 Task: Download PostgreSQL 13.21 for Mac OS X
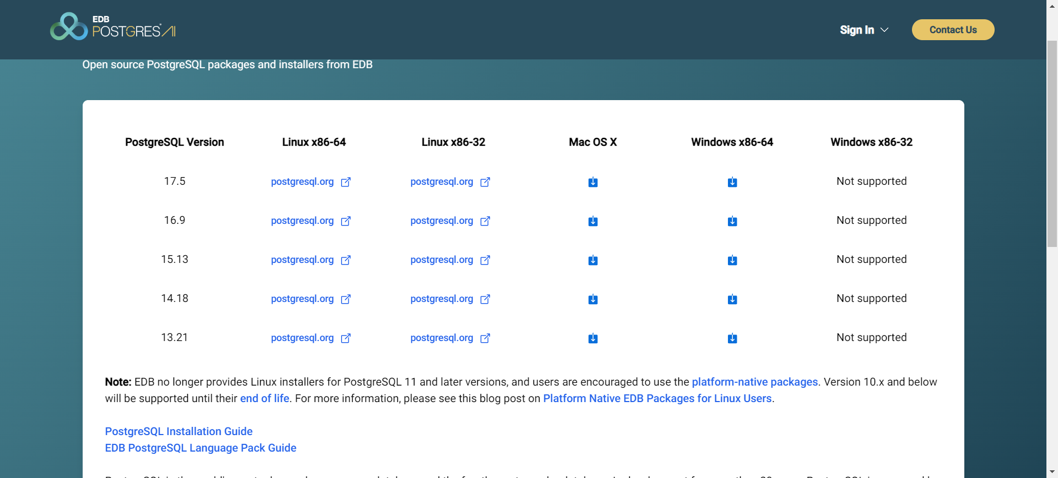593,338
